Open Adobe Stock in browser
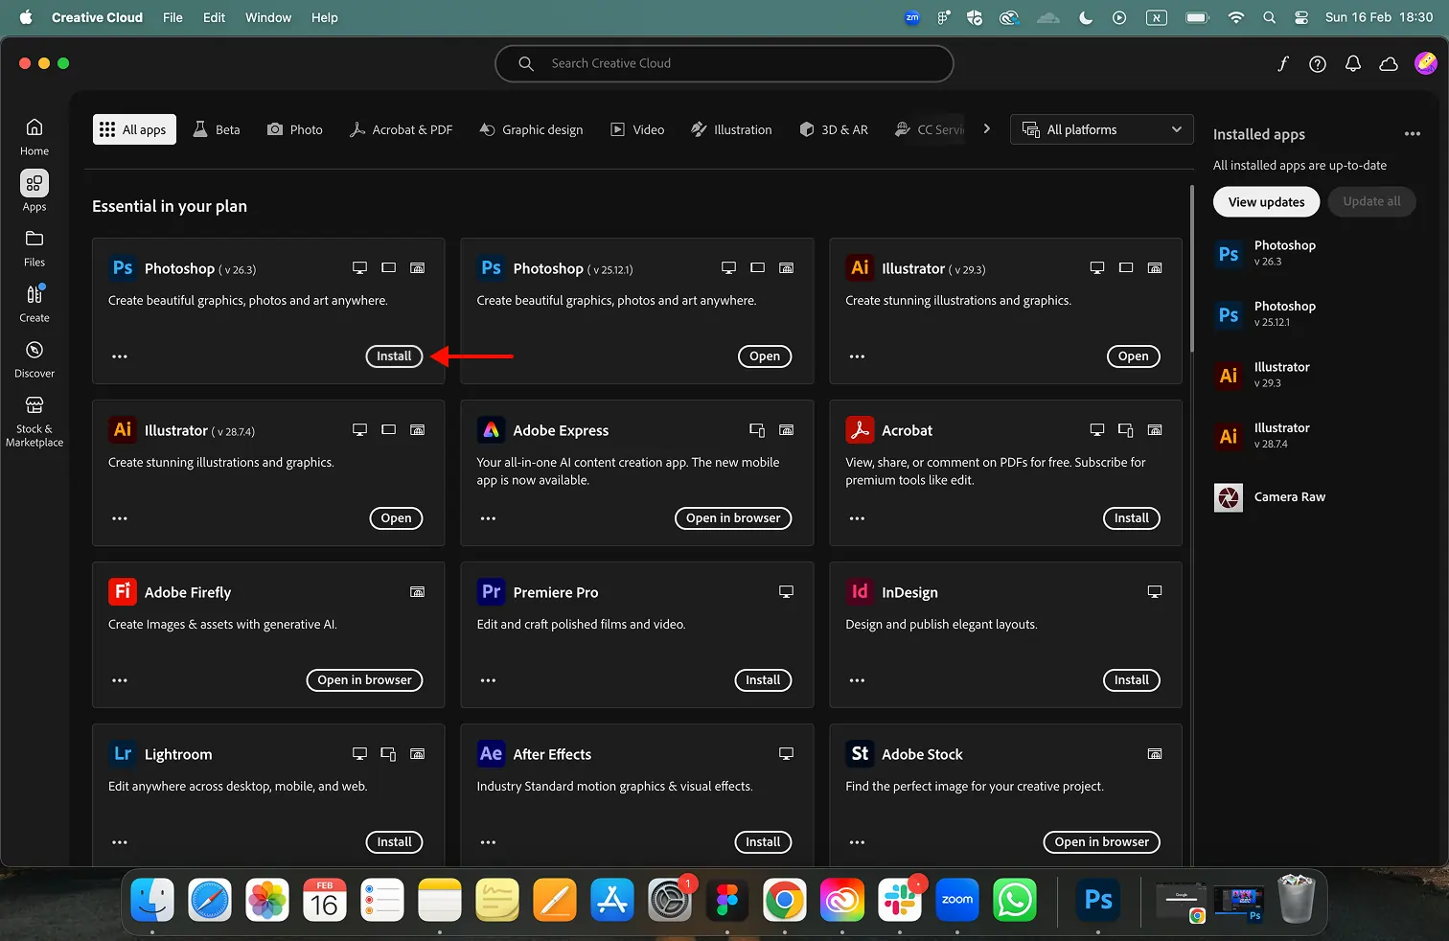Image resolution: width=1449 pixels, height=941 pixels. [x=1102, y=842]
